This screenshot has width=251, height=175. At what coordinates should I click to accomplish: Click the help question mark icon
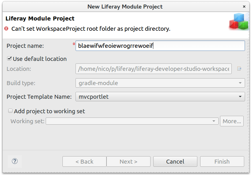tap(14, 161)
